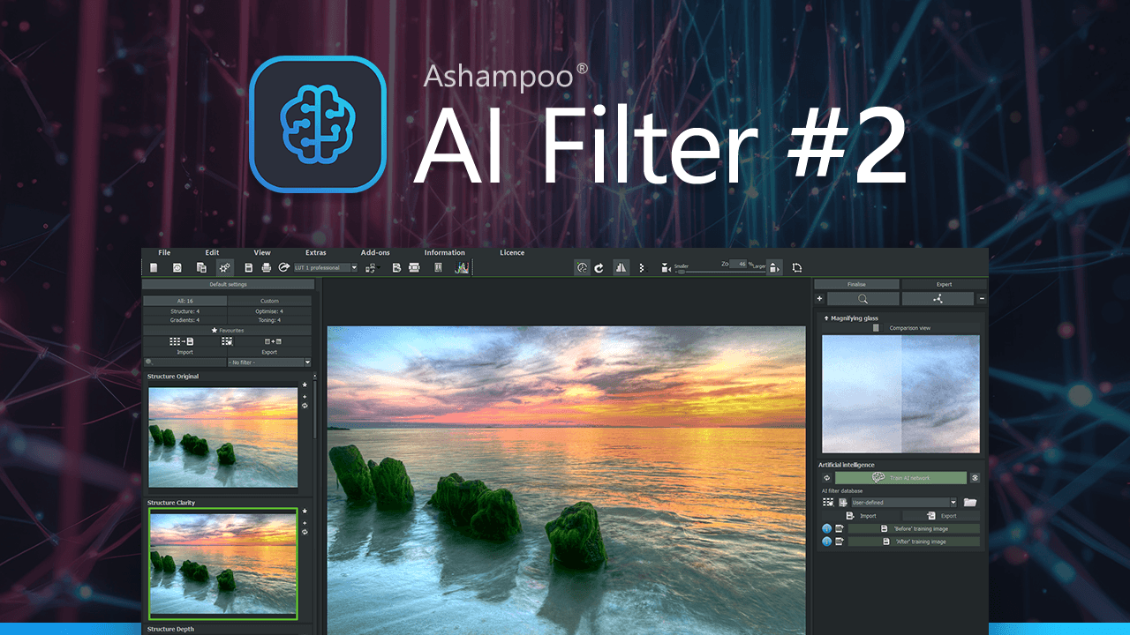Image resolution: width=1130 pixels, height=635 pixels.
Task: Open the AI filter database folder icon
Action: tap(970, 503)
